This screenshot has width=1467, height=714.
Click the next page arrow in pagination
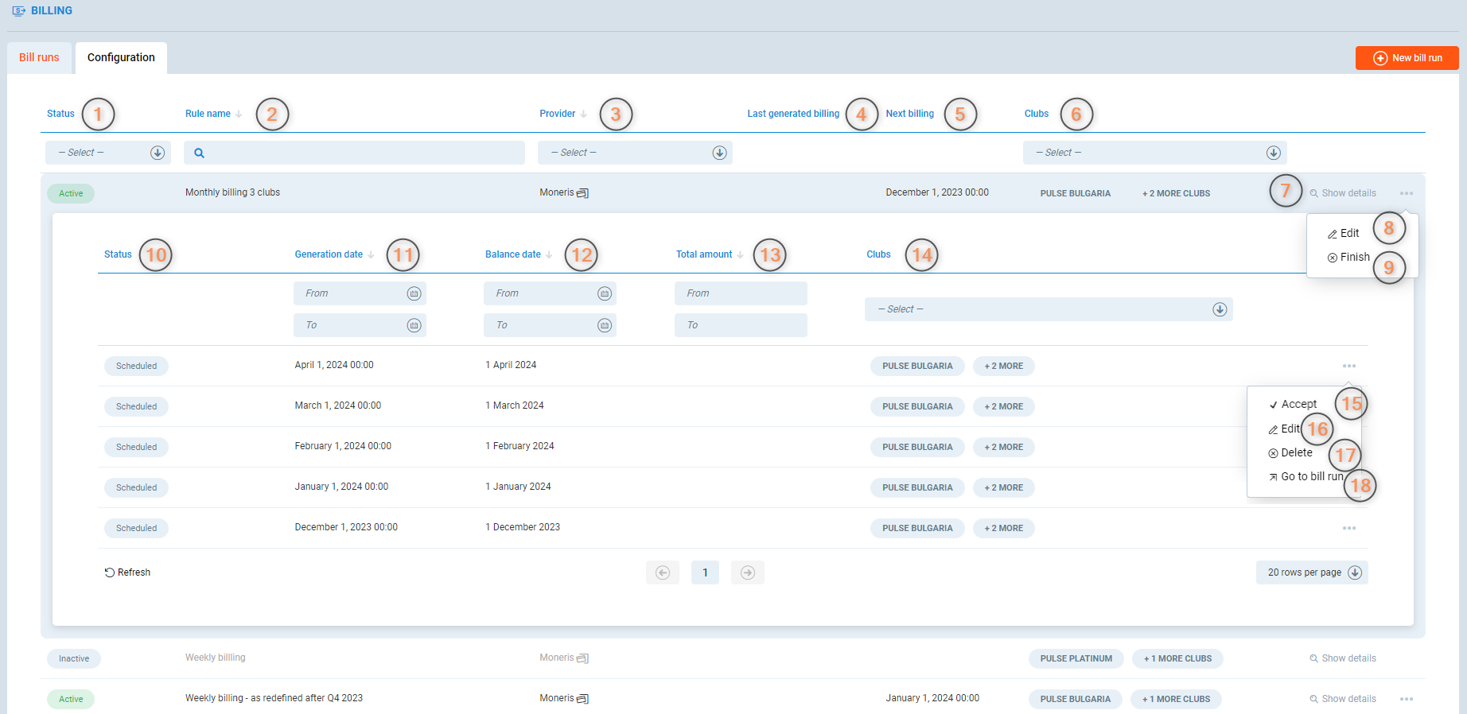click(x=747, y=572)
